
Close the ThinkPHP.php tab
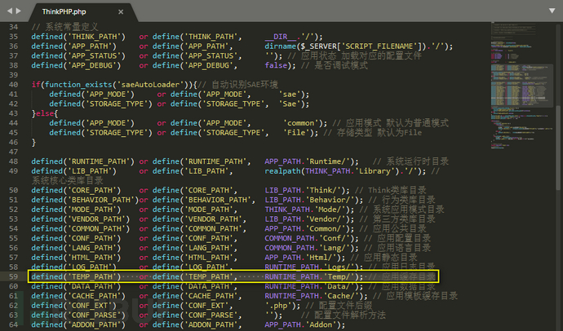click(x=121, y=12)
